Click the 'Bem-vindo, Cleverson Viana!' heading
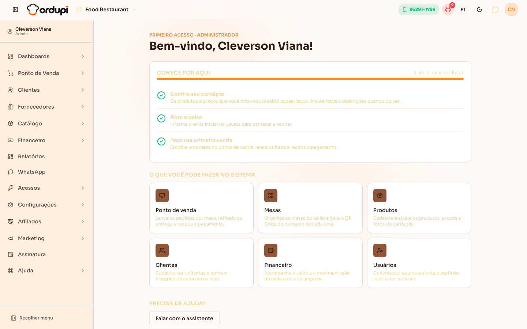Image resolution: width=527 pixels, height=329 pixels. point(231,46)
